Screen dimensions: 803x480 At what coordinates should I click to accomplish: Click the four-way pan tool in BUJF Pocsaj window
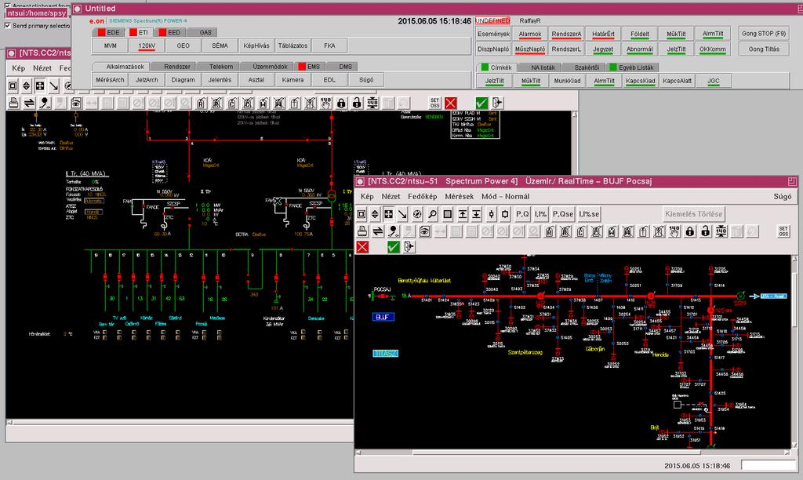(x=389, y=214)
